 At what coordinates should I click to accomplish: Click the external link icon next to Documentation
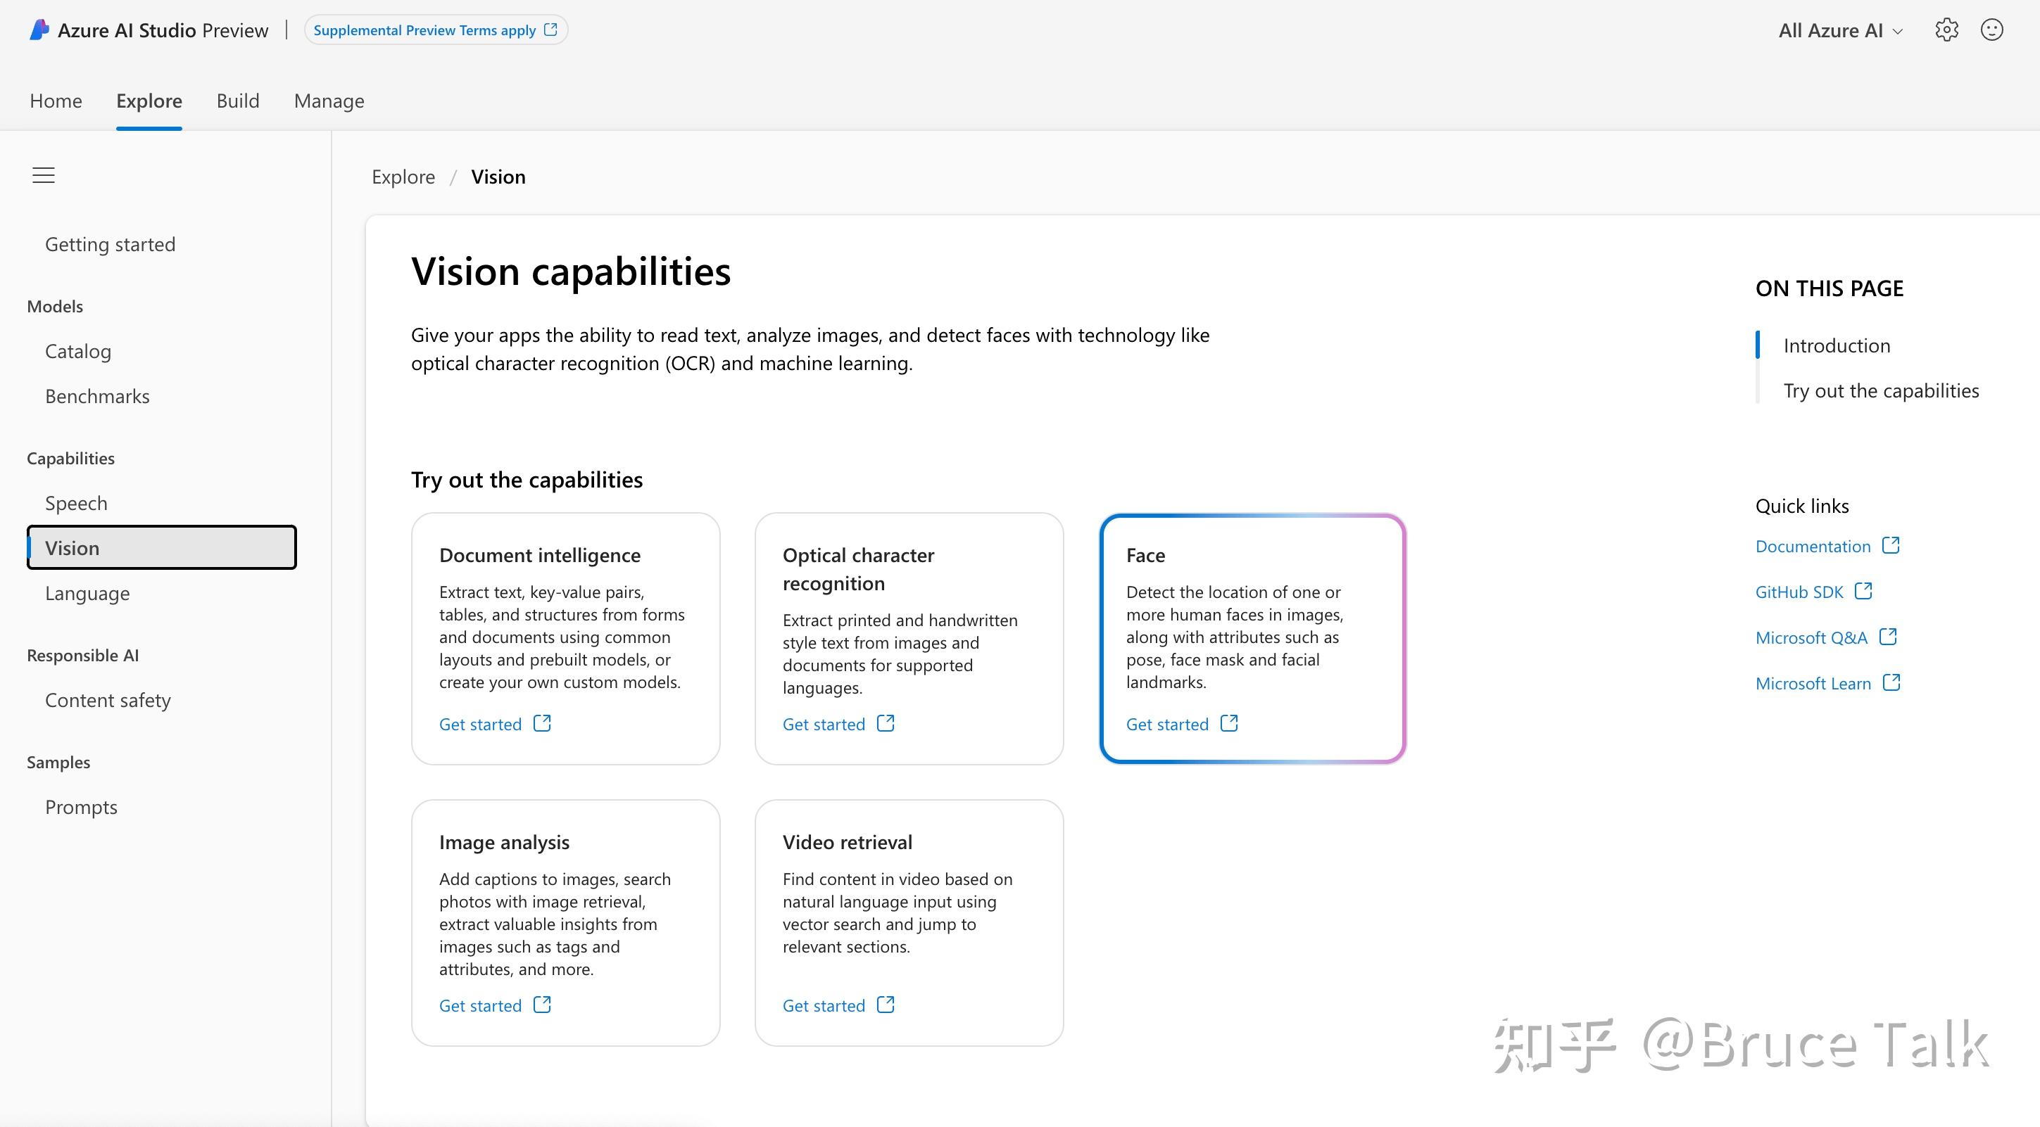pos(1892,545)
